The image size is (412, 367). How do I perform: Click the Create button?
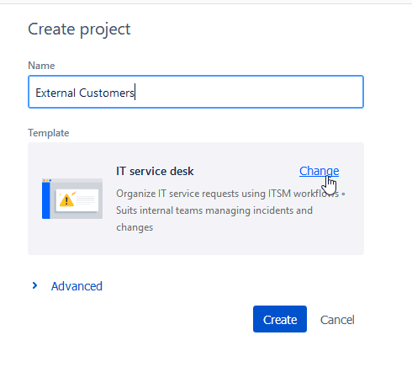[280, 319]
